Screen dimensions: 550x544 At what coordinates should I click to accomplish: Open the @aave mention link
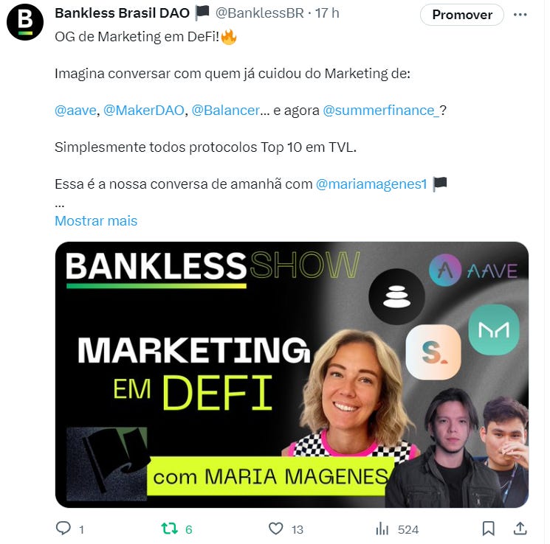tap(75, 111)
